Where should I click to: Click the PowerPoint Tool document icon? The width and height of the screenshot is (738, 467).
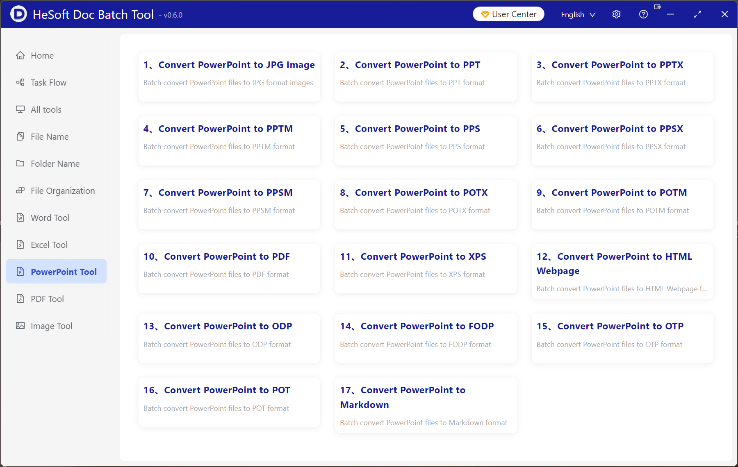pos(20,272)
